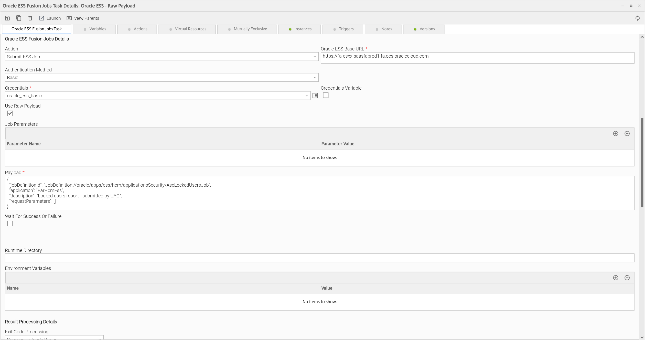Image resolution: width=645 pixels, height=340 pixels.
Task: Open the Virtual Resources tab
Action: 187,29
